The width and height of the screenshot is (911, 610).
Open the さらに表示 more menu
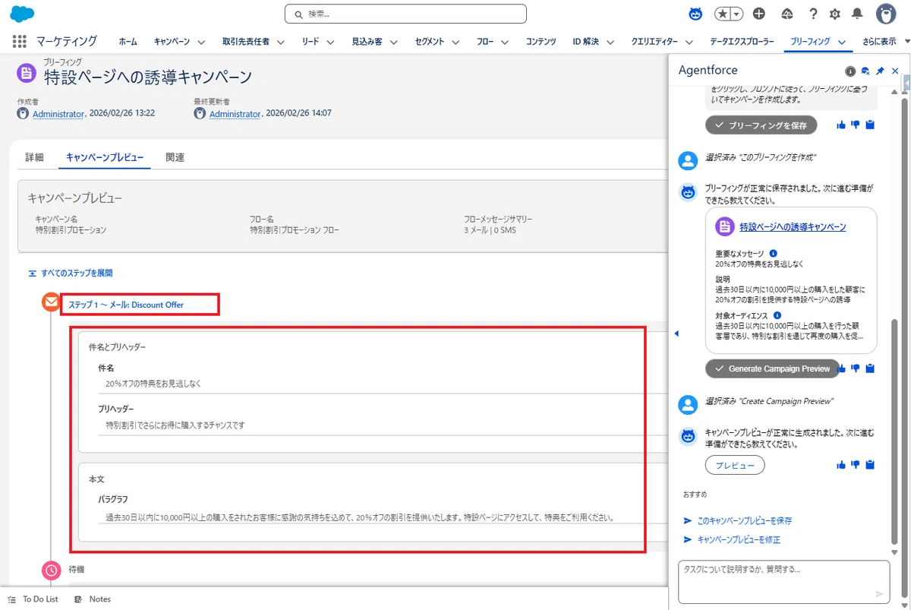click(x=885, y=42)
